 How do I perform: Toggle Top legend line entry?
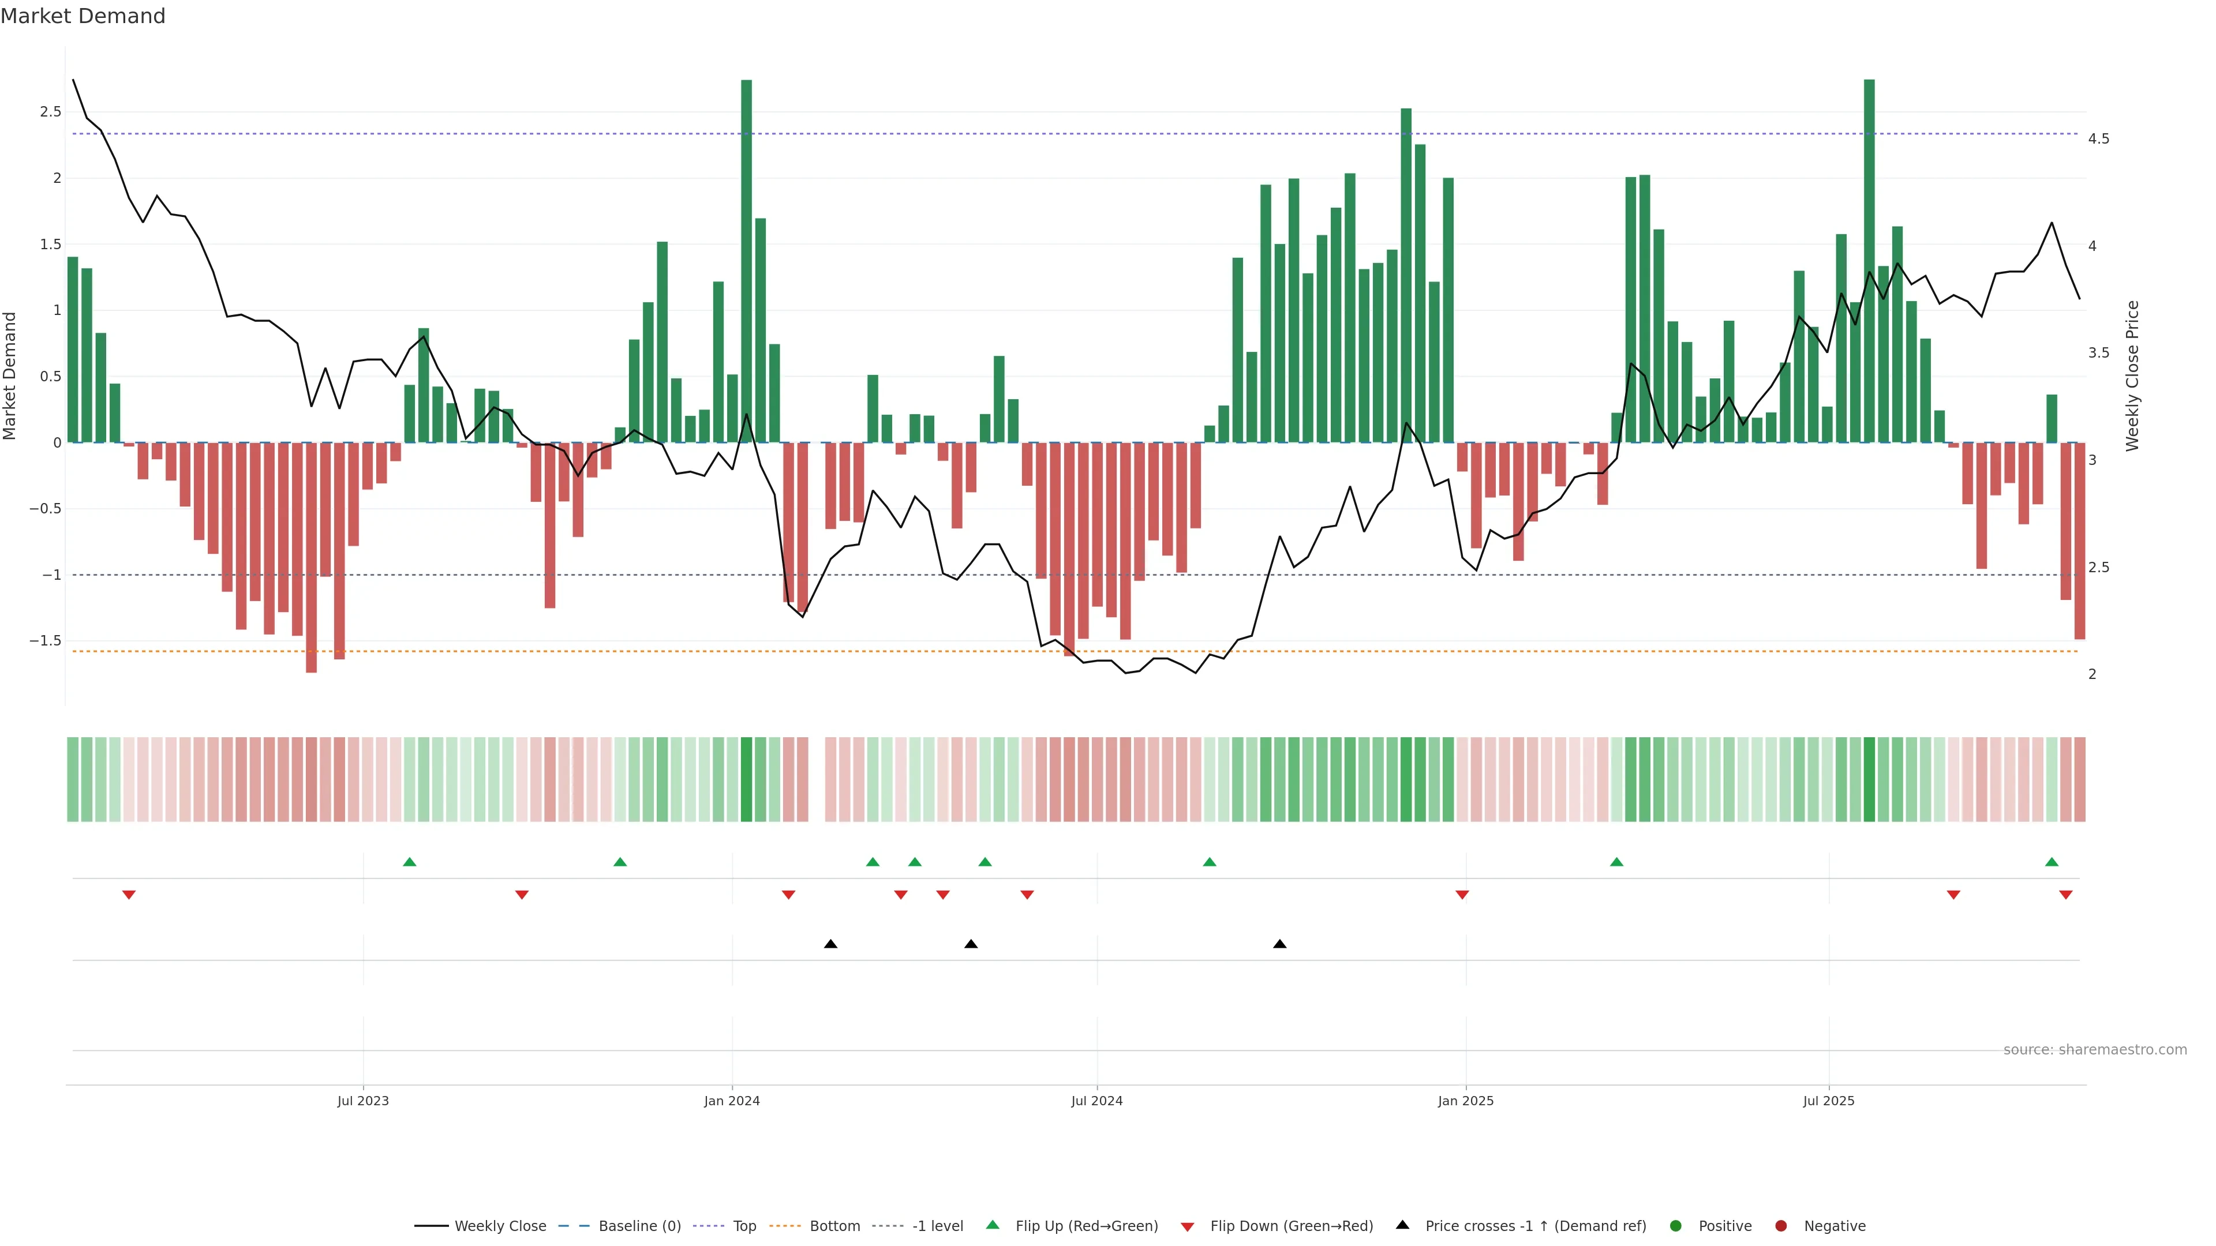pyautogui.click(x=743, y=1225)
